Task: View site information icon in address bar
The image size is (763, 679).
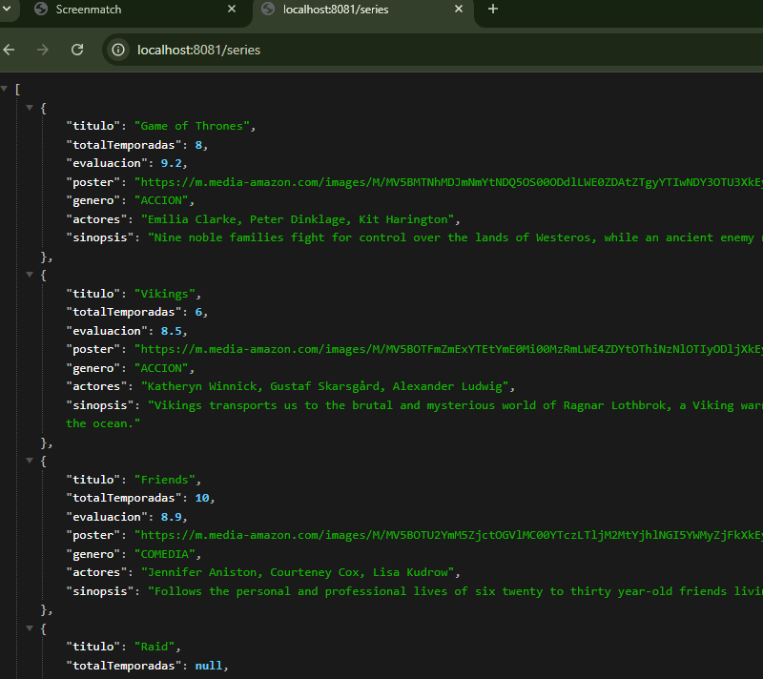Action: pyautogui.click(x=118, y=50)
